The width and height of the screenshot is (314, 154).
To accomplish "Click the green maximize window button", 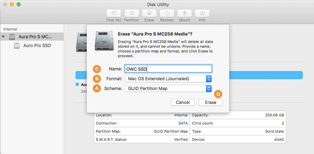I will 19,4.
